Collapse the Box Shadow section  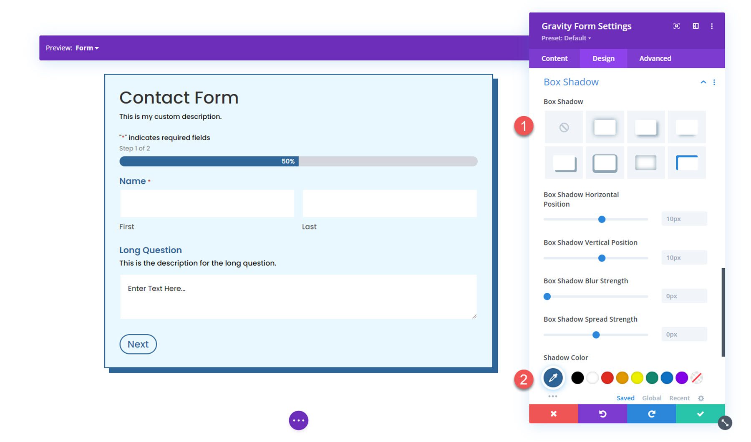click(703, 82)
